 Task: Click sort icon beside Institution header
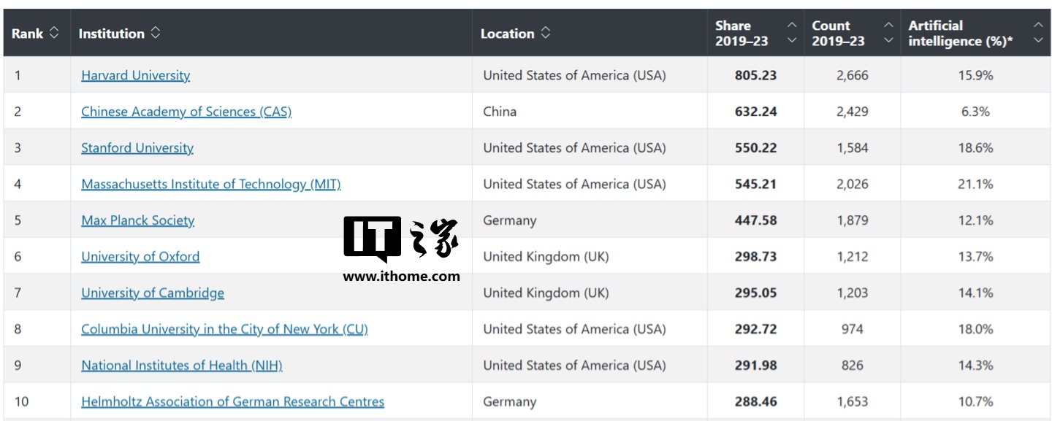pyautogui.click(x=155, y=34)
